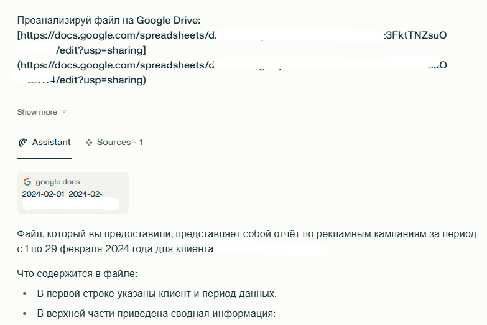Click bullet 'В первой строке указаны клиент'

tap(157, 294)
